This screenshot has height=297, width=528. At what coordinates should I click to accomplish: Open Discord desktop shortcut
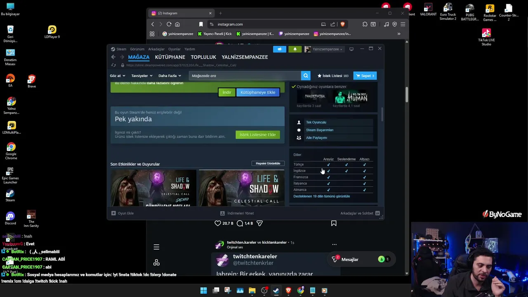[10, 218]
